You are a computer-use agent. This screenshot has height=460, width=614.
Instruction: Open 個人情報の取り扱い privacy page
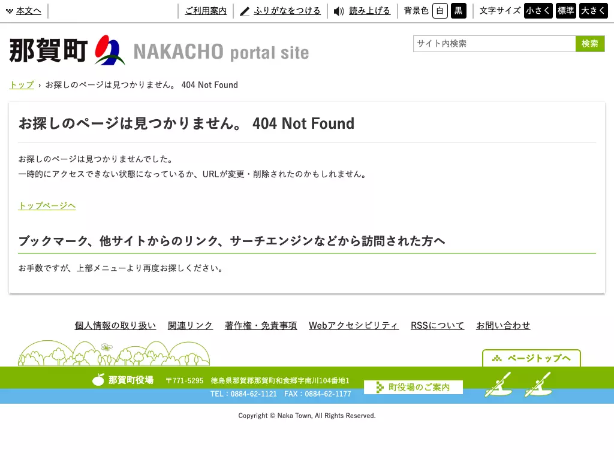[x=115, y=325]
